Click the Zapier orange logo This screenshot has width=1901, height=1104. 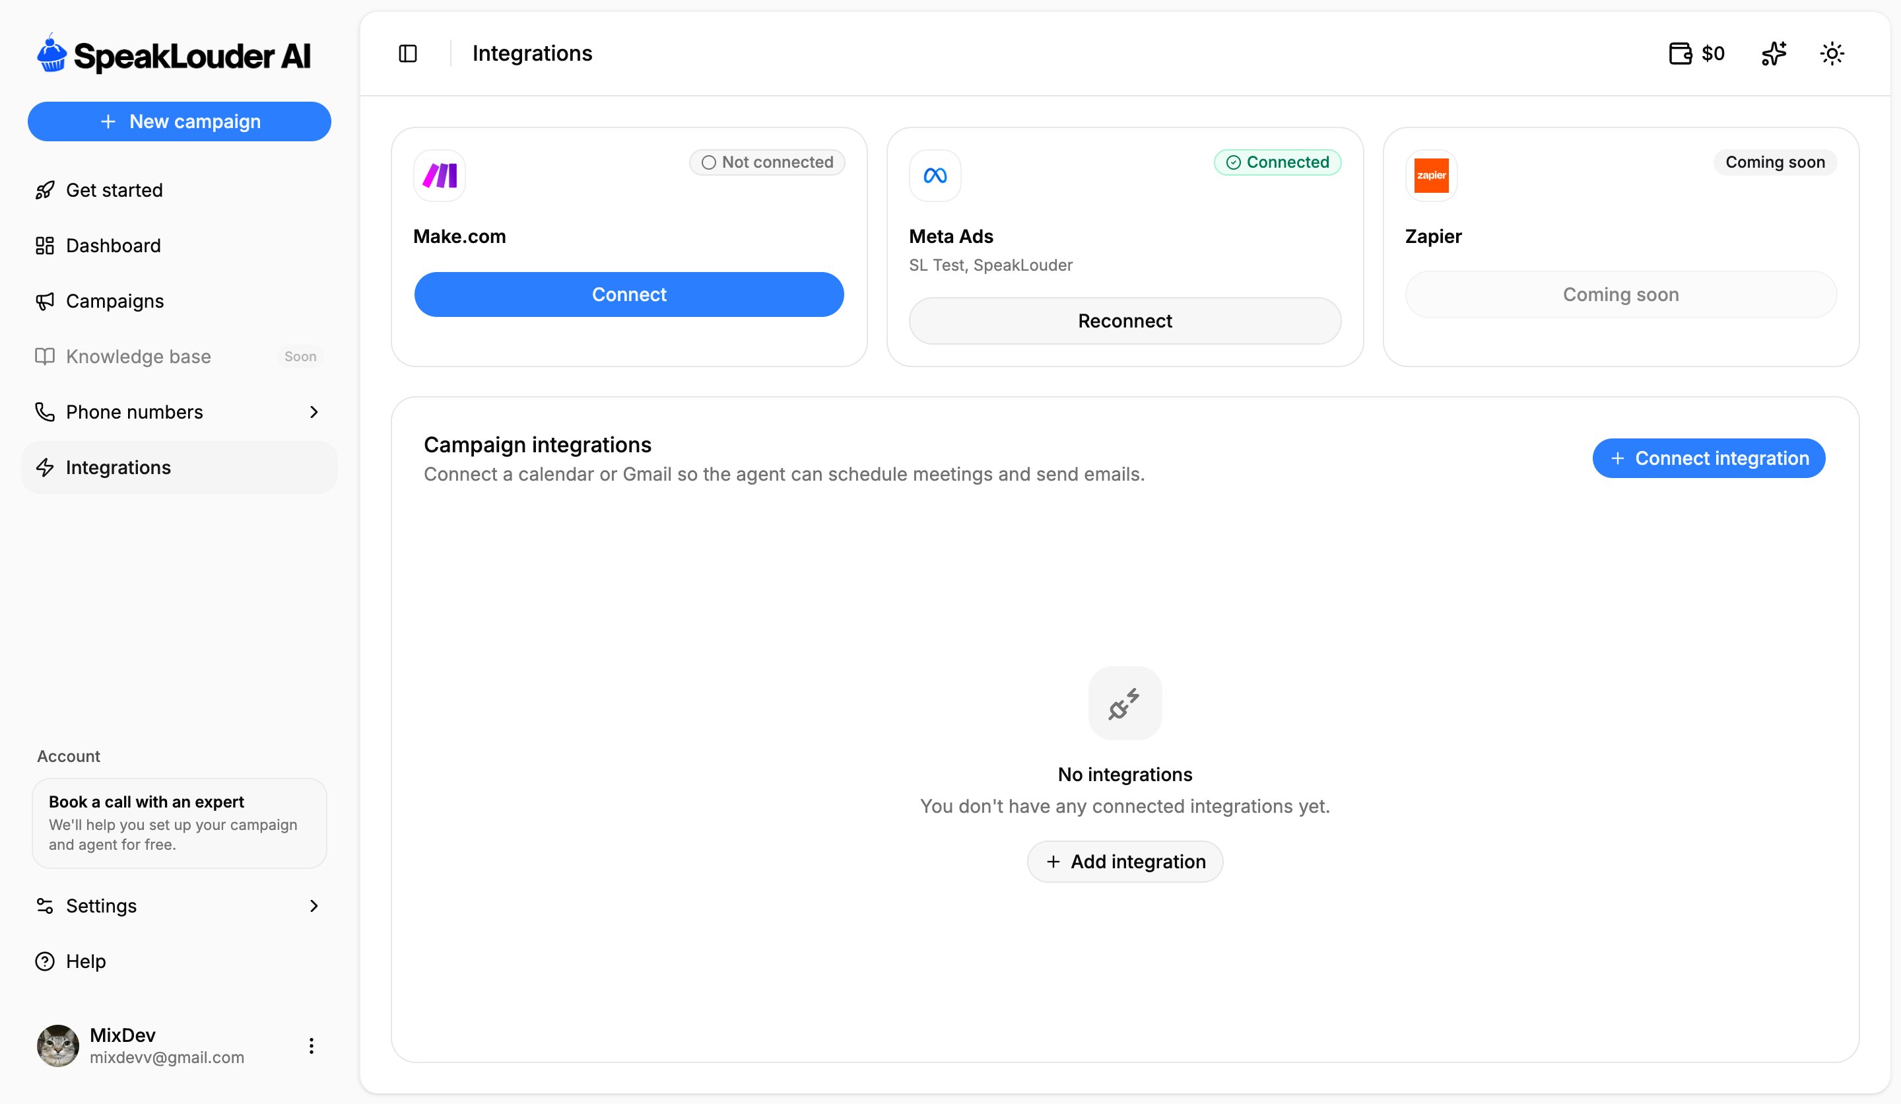point(1431,176)
